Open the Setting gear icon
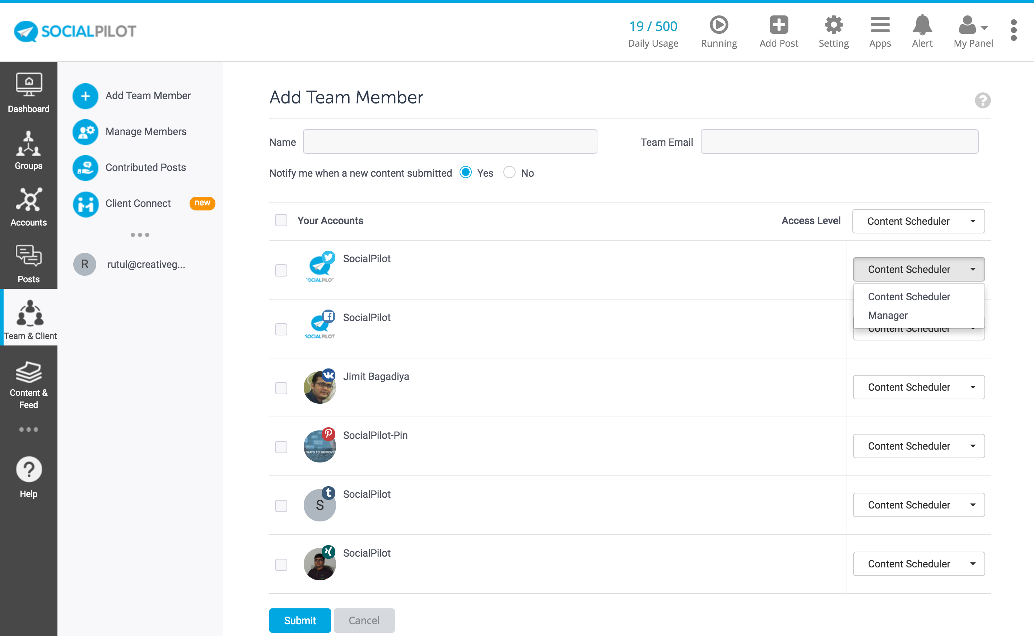Screen dimensions: 1034x636 (833, 25)
